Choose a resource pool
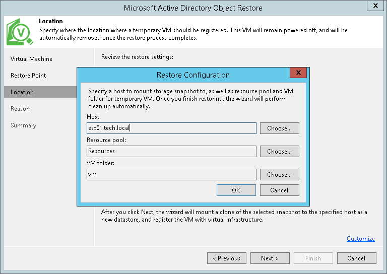This screenshot has width=387, height=274. 279,151
